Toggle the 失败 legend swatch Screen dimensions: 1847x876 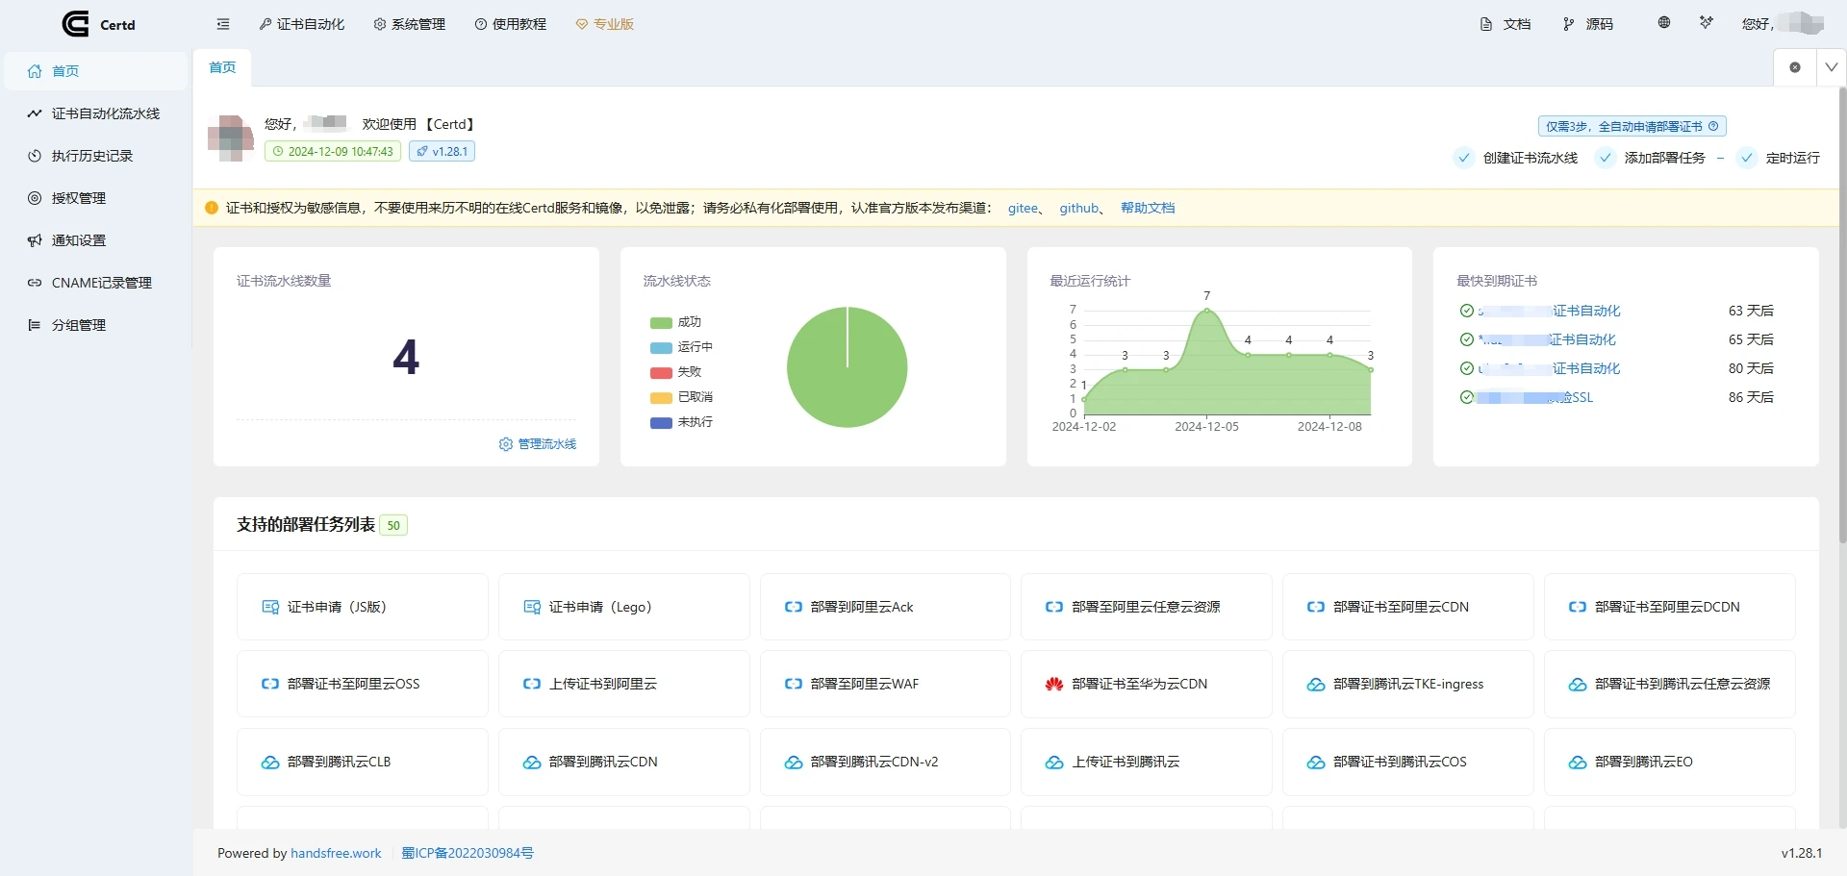(661, 373)
